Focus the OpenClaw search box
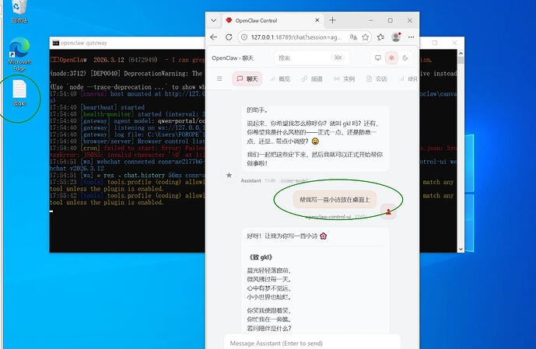This screenshot has height=349, width=536. [x=311, y=58]
